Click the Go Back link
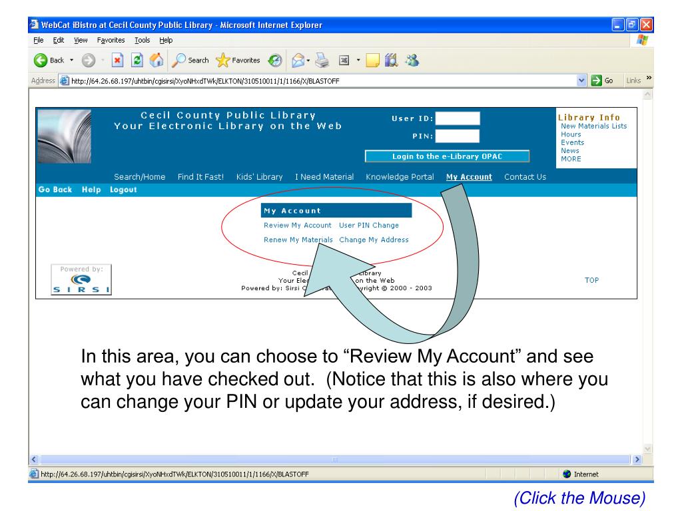The image size is (682, 511). click(x=55, y=190)
